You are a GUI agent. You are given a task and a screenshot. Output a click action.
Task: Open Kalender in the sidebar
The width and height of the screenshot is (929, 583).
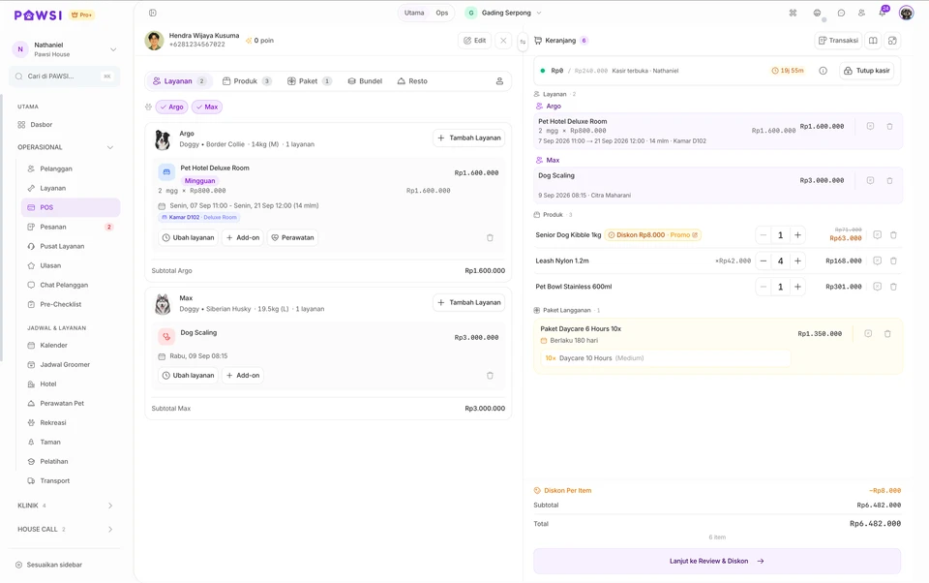[71, 345]
